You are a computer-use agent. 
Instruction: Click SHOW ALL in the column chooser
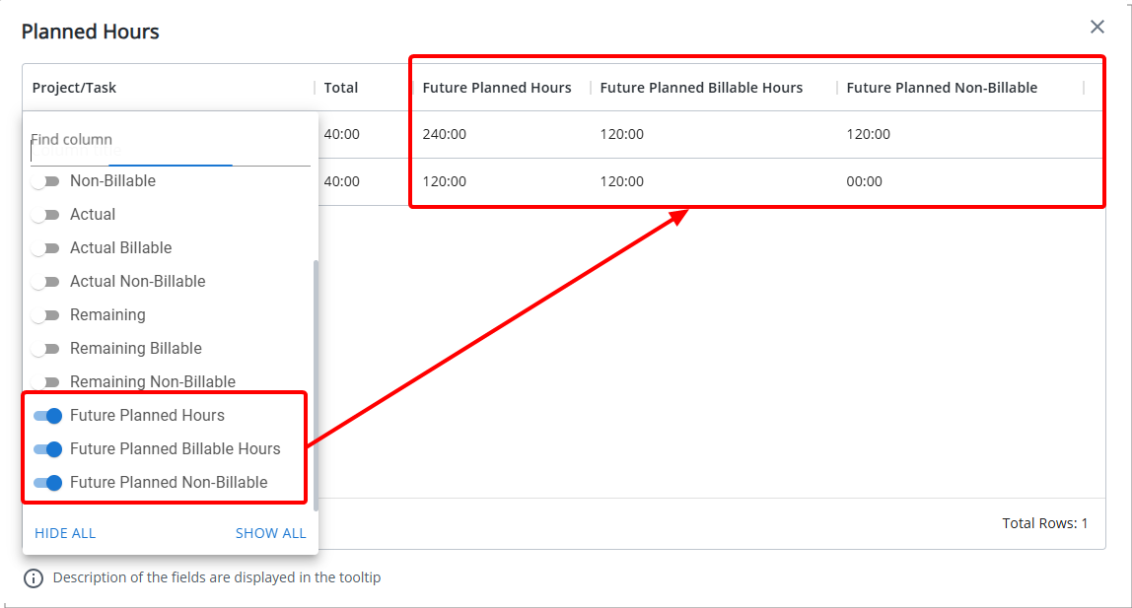pos(271,533)
